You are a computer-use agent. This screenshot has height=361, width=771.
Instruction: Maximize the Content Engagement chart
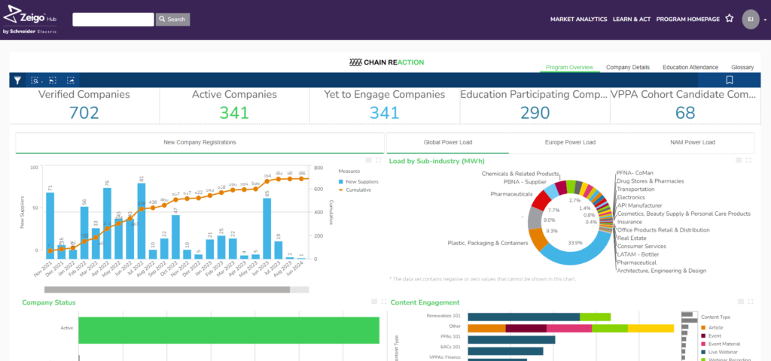point(751,302)
